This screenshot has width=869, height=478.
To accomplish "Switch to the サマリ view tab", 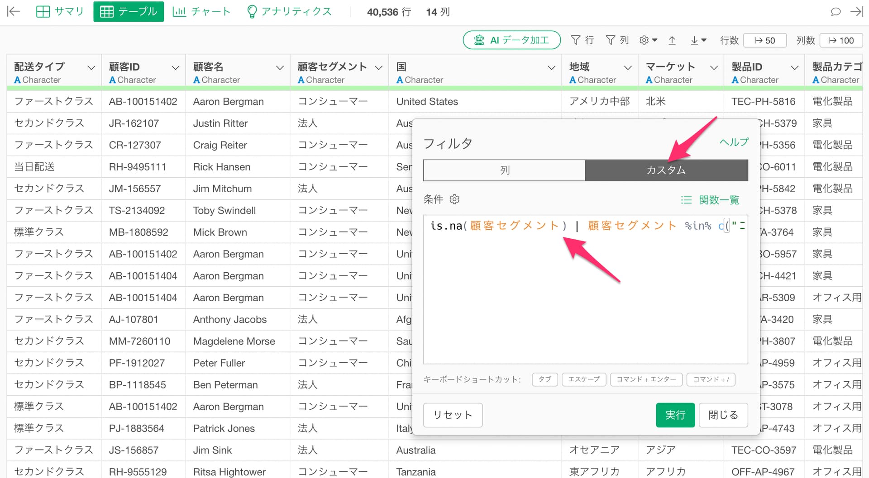I will point(60,12).
